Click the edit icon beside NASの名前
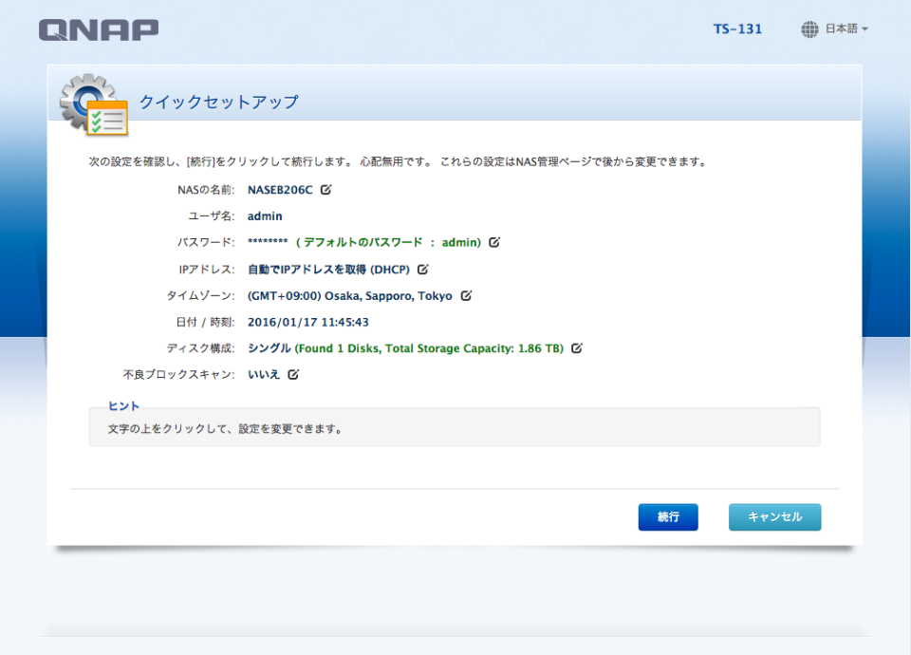Viewport: 911px width, 655px height. point(324,189)
